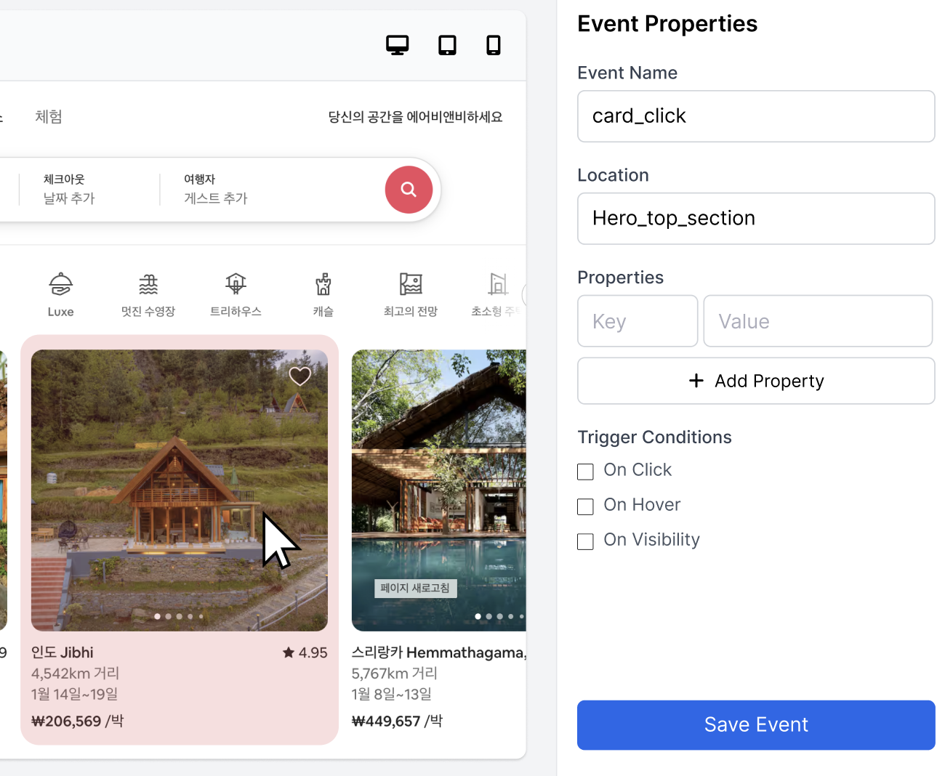Click the 4.95 star rating
The height and width of the screenshot is (776, 945).
point(305,652)
